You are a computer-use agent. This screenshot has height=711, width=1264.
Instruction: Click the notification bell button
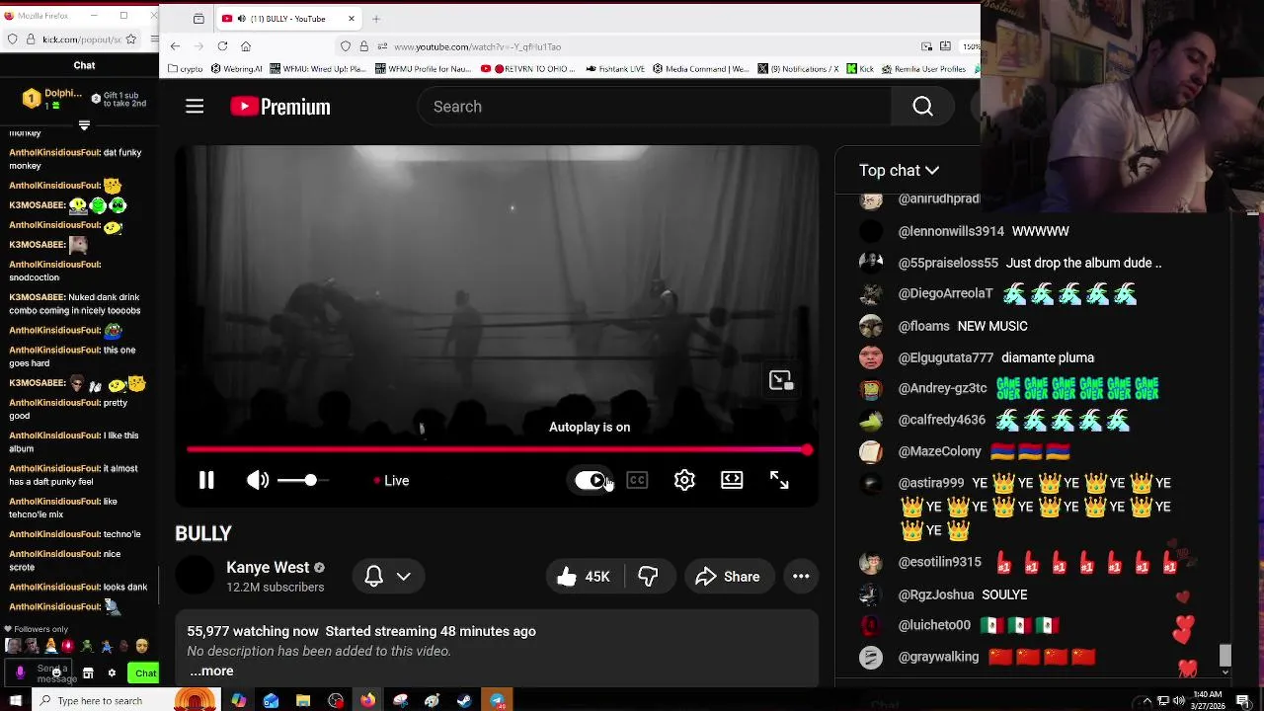tap(374, 577)
